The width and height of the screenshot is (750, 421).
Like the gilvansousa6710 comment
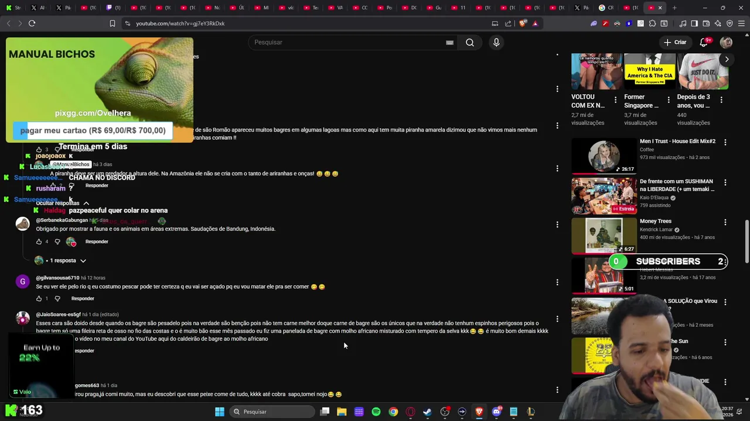pyautogui.click(x=39, y=298)
